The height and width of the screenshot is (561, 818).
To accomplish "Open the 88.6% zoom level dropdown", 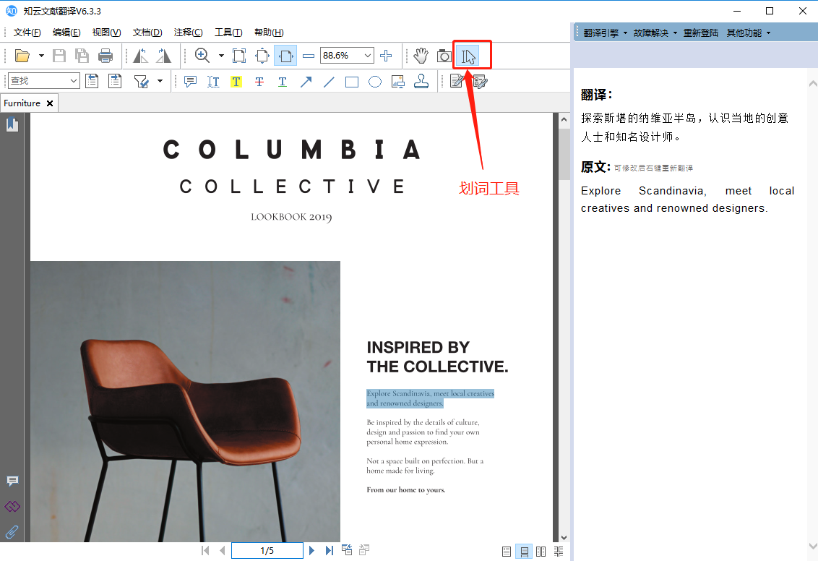I will tap(368, 56).
